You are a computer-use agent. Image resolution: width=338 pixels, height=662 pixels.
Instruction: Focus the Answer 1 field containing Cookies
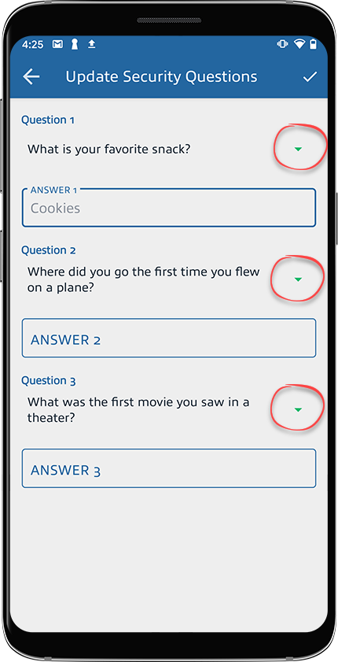(168, 207)
